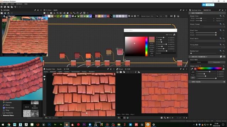The image size is (227, 127).
Task: Open the Windows Start menu
Action: coord(3,125)
